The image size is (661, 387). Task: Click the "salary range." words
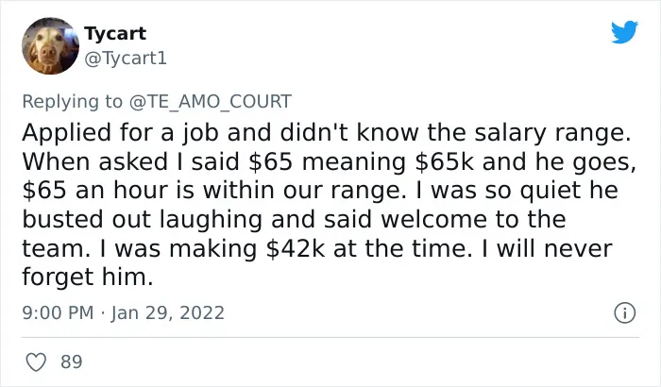(x=552, y=133)
